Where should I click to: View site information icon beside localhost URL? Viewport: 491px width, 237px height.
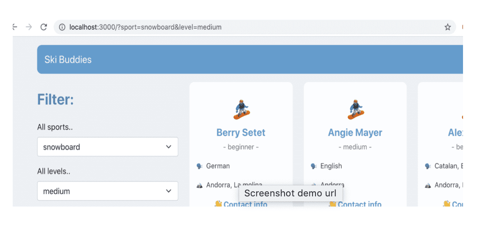coord(62,27)
